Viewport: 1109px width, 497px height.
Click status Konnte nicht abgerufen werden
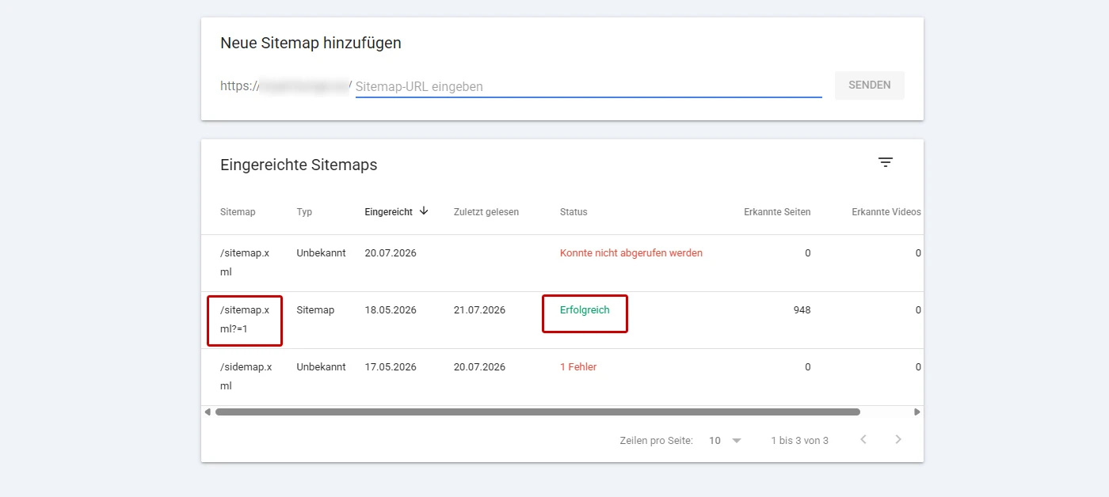click(631, 253)
